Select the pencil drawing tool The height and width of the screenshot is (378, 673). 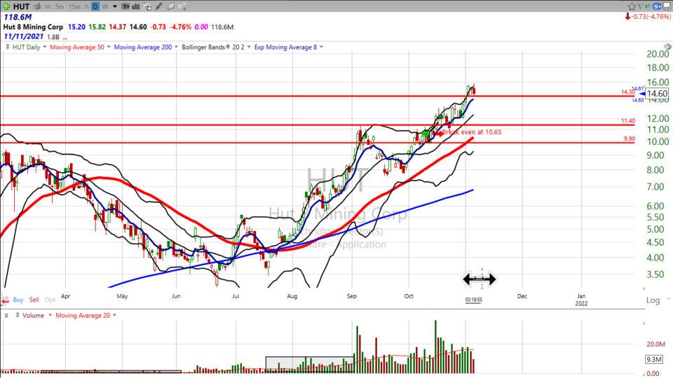coord(160,6)
